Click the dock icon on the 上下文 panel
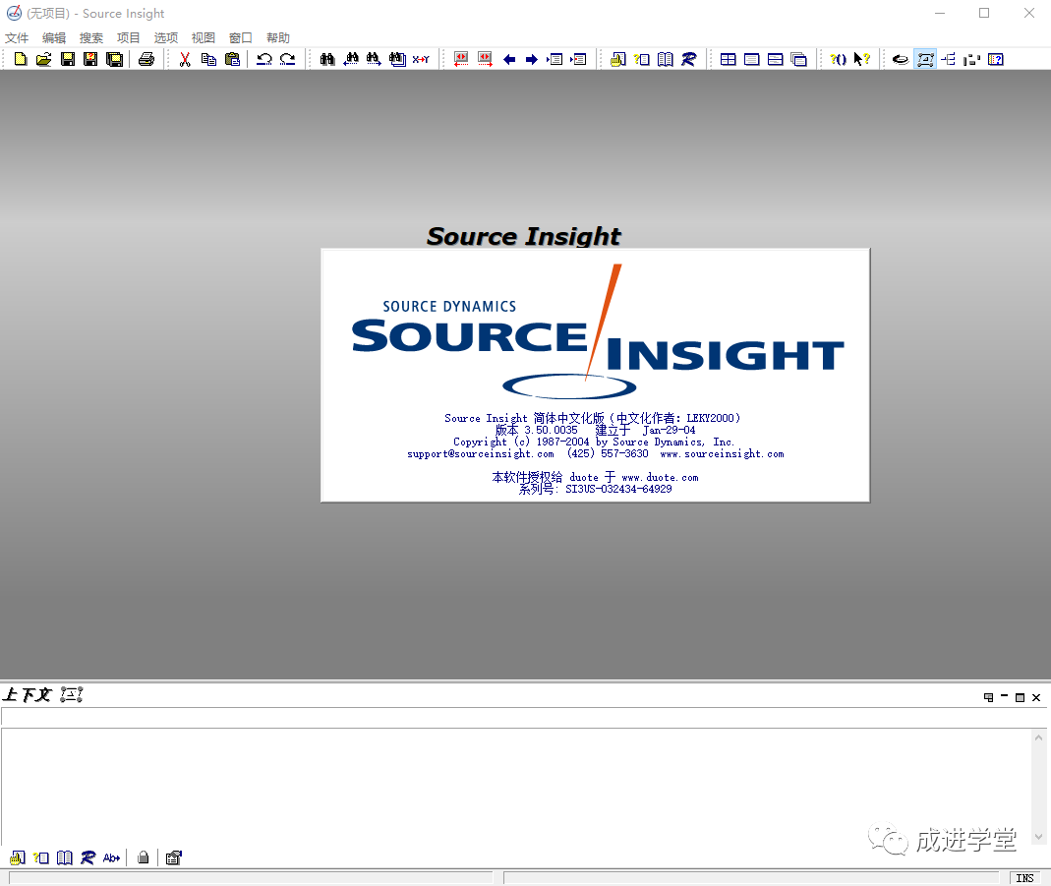Image resolution: width=1051 pixels, height=886 pixels. coord(988,697)
